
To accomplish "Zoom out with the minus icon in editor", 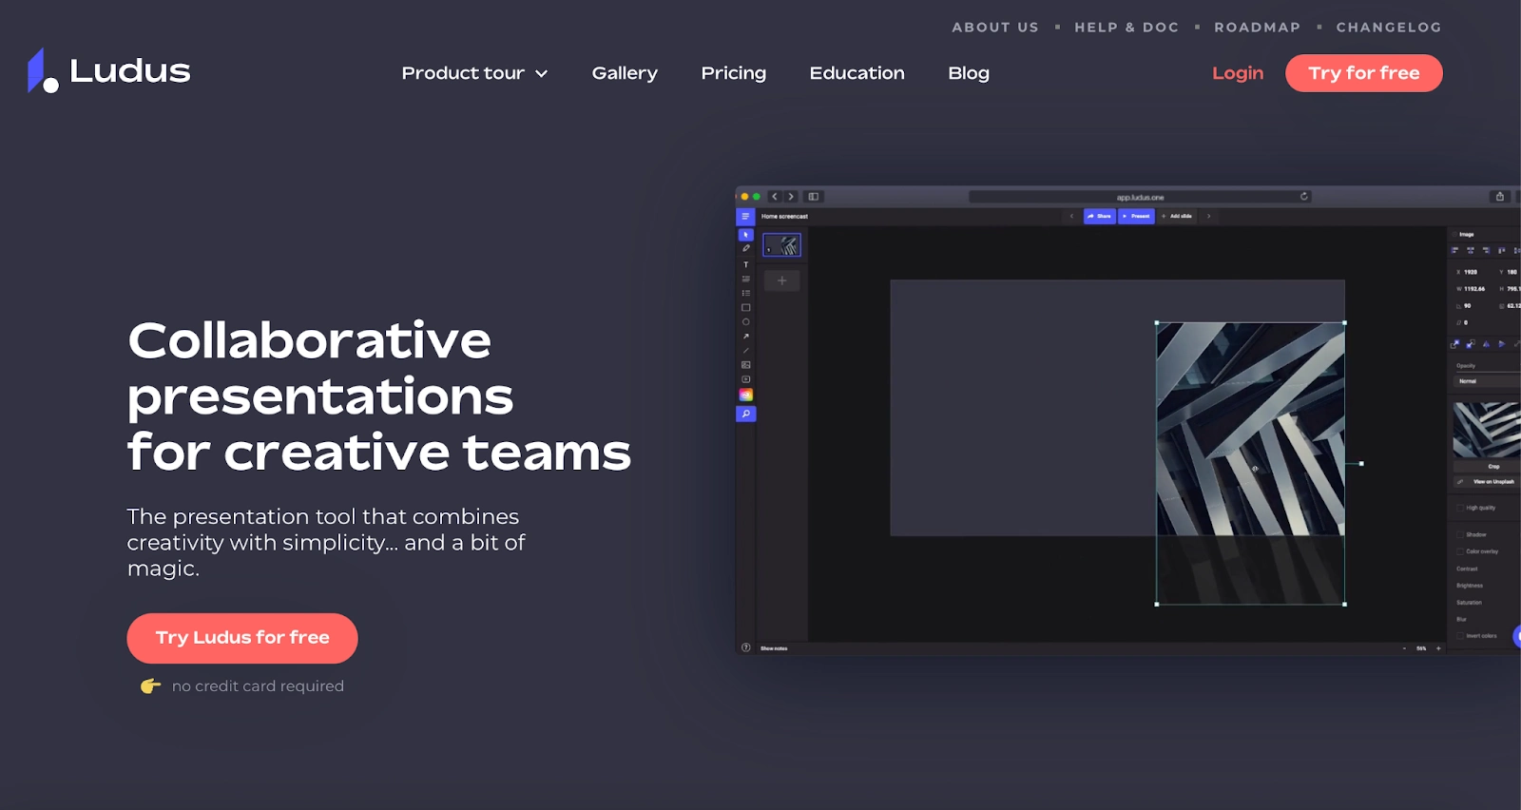I will pyautogui.click(x=1404, y=648).
